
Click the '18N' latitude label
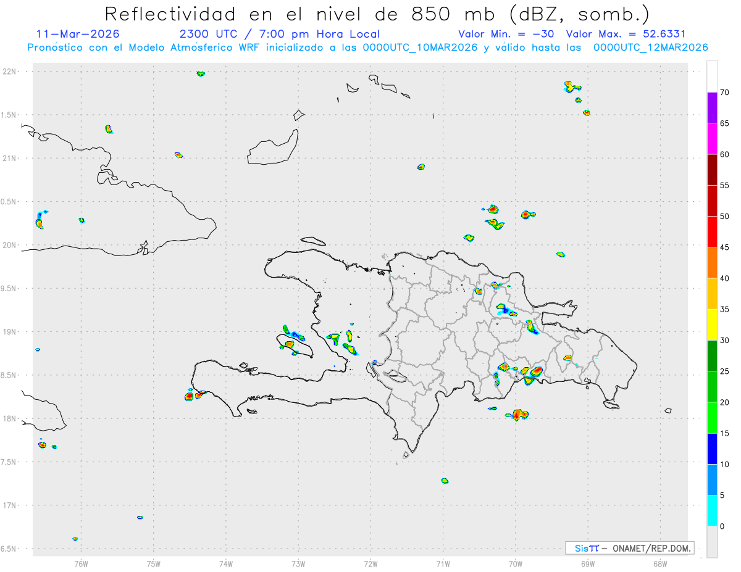(10, 418)
